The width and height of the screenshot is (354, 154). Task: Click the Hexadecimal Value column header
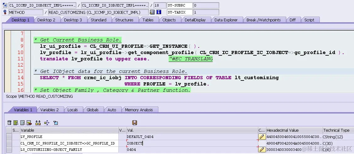[294, 130]
